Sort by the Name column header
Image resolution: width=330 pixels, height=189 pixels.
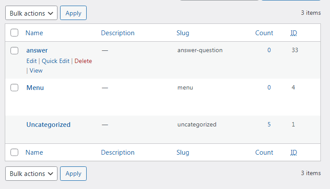coord(34,33)
